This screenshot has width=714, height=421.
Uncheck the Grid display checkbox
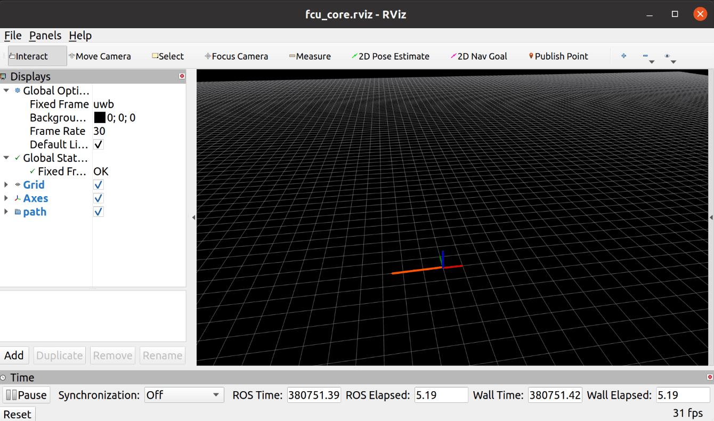[x=98, y=185]
